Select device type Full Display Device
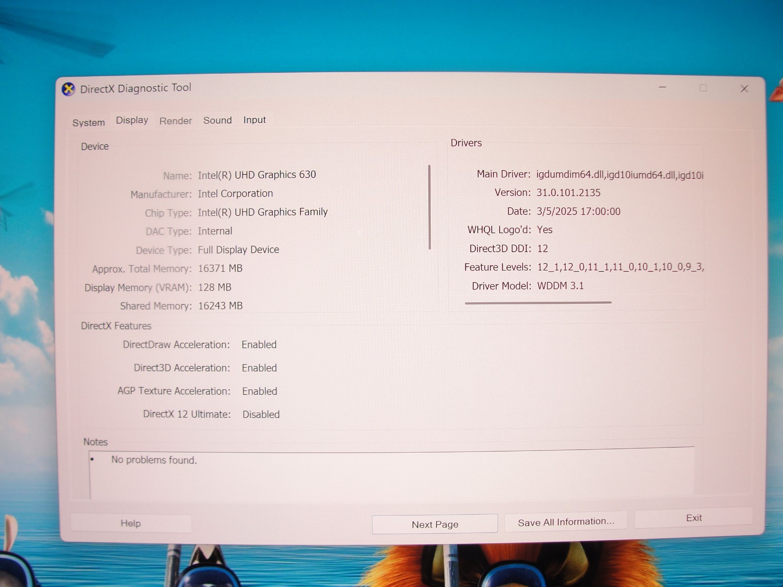 238,250
